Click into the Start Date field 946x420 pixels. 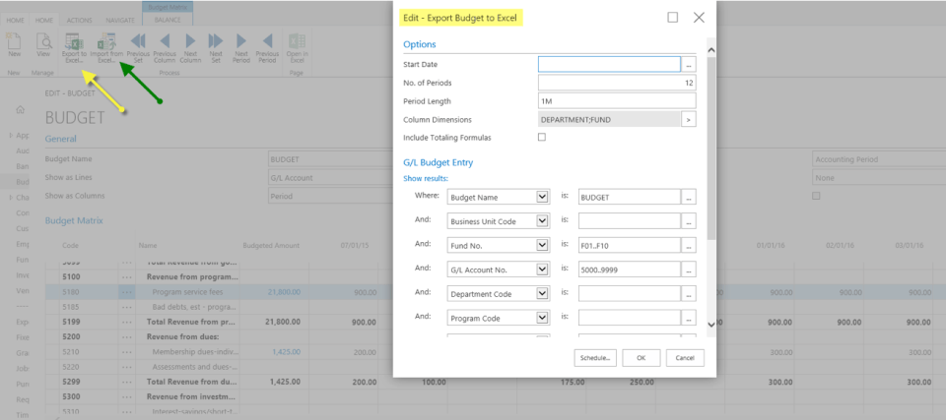[x=609, y=64]
